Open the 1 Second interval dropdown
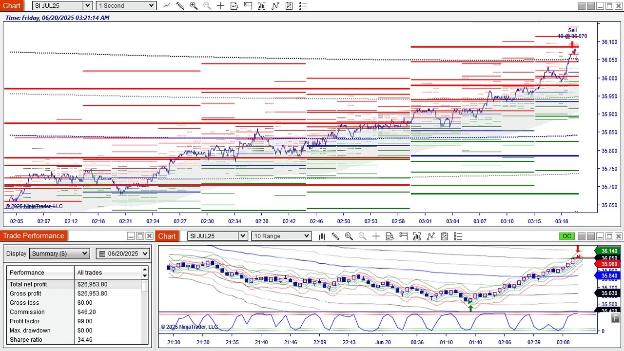This screenshot has height=351, width=624. (x=126, y=6)
